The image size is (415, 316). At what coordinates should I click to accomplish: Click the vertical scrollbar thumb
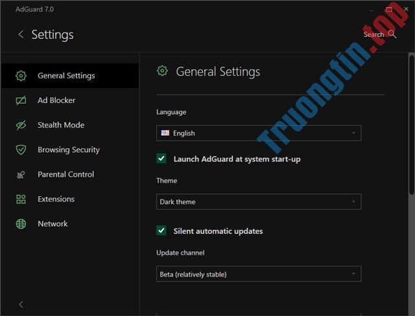pyautogui.click(x=411, y=125)
